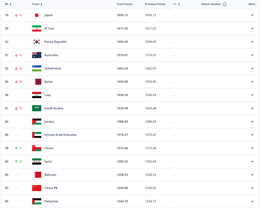This screenshot has height=208, width=260.
Task: Sort by the +/- column arrows
Action: [x=179, y=4]
